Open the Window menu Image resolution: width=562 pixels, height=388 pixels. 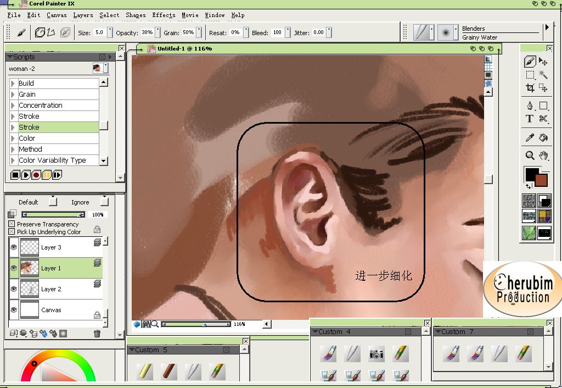coord(215,15)
